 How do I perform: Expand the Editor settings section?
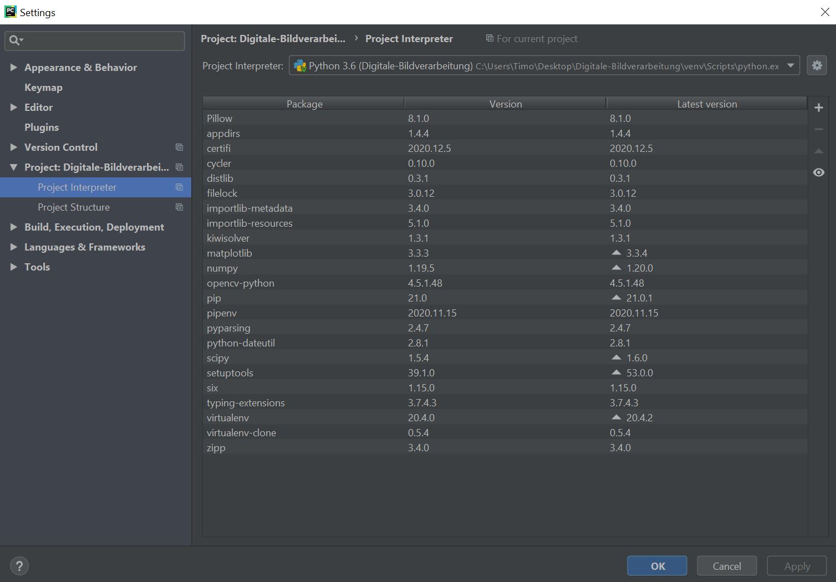(14, 108)
